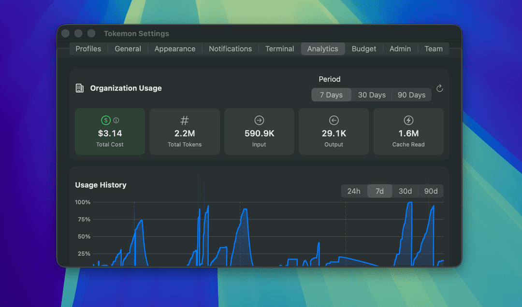This screenshot has width=522, height=307.
Task: Click the Organization Usage building icon
Action: 79,88
